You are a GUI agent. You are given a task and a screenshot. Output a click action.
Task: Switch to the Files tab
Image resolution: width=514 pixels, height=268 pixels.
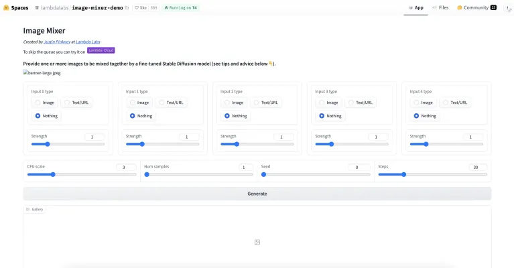[x=440, y=8]
